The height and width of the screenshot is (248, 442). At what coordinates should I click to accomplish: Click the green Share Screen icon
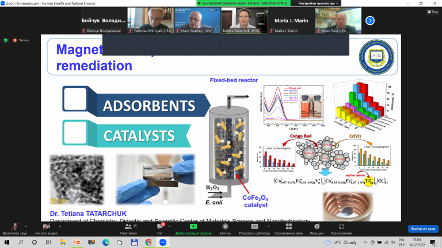pyautogui.click(x=193, y=226)
